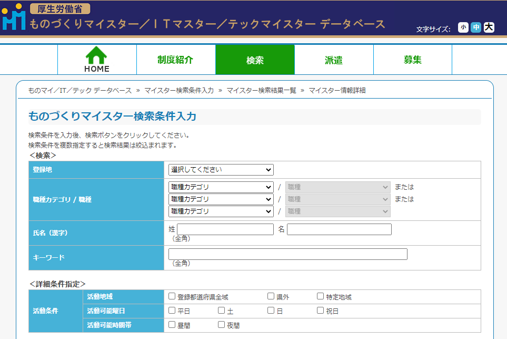The height and width of the screenshot is (339, 507).
Task: Click the site logo icon in the header
Action: click(x=14, y=17)
